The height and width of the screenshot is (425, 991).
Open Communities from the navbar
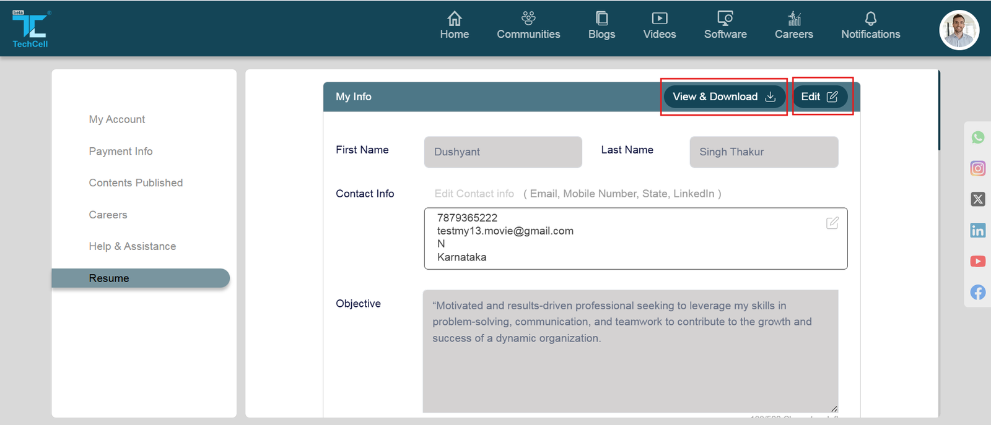click(x=528, y=26)
